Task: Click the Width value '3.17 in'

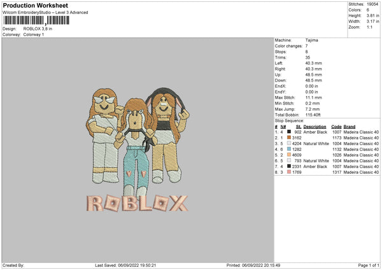Action: 372,22
